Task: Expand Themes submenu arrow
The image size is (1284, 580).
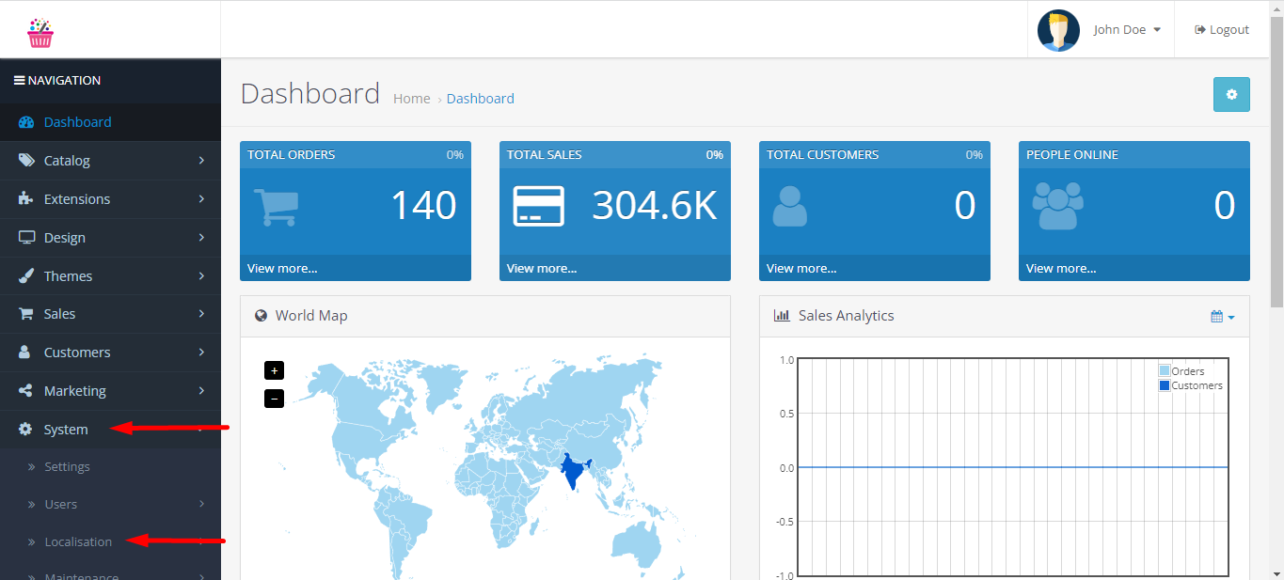Action: pyautogui.click(x=201, y=276)
